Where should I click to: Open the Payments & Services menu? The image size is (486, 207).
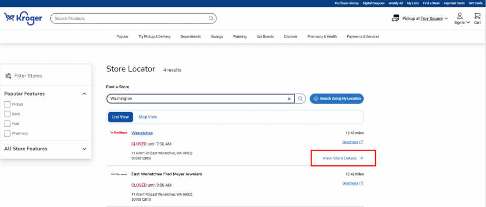click(363, 37)
